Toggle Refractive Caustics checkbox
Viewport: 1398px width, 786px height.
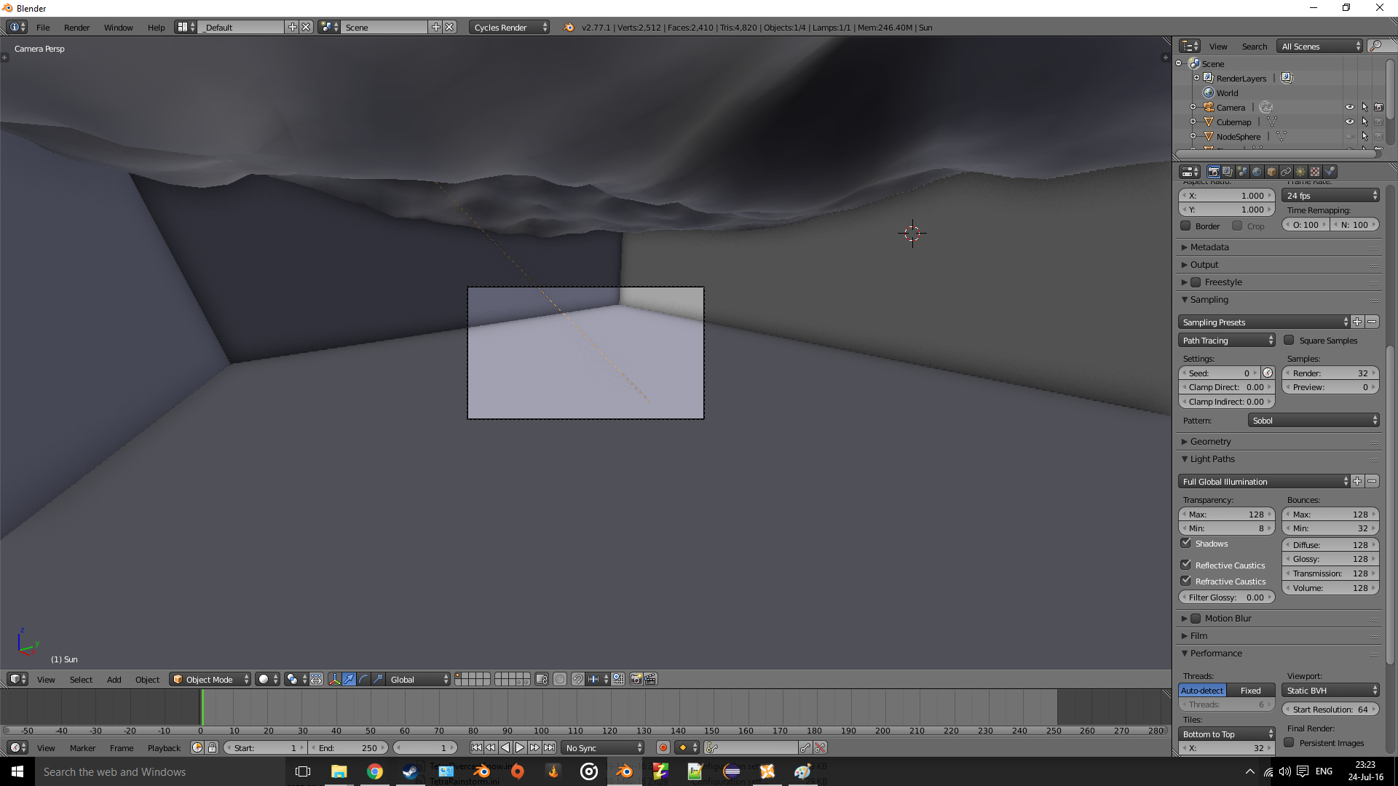point(1186,581)
